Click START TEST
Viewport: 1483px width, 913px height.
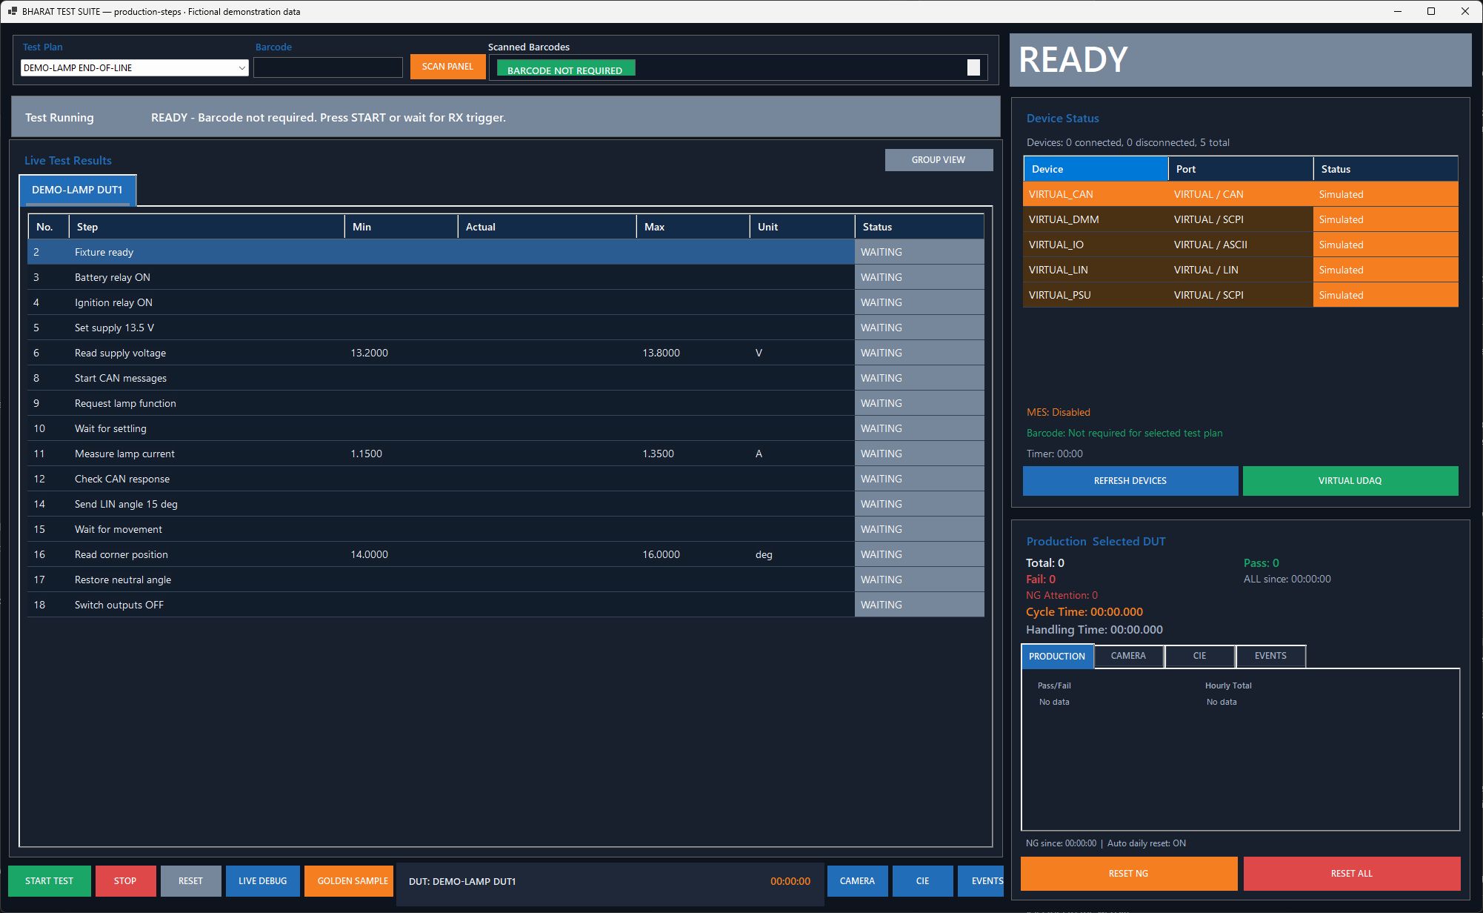[50, 881]
